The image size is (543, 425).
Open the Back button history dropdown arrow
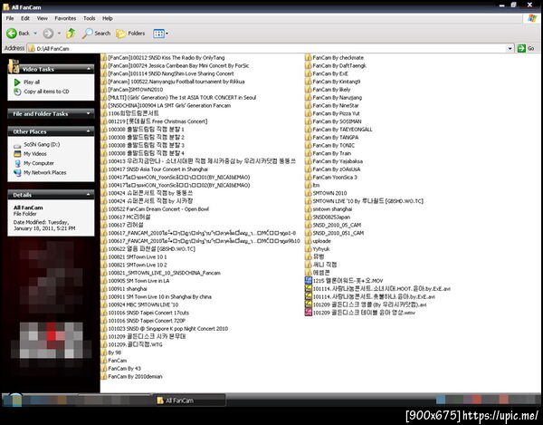click(35, 34)
